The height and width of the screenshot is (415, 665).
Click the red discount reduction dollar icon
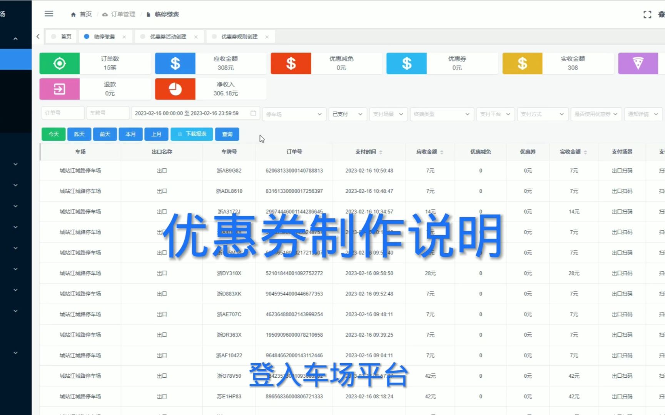[291, 63]
